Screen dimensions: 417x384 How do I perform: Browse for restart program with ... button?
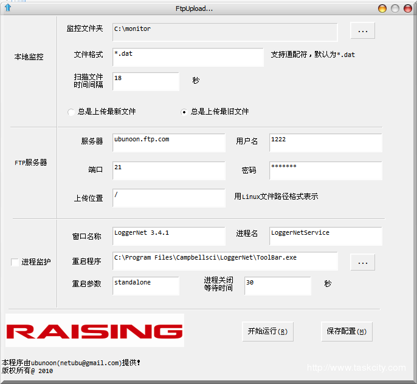tap(362, 262)
